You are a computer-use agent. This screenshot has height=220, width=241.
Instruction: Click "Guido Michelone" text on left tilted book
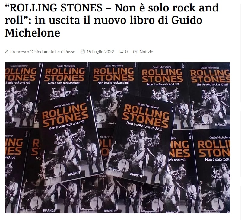[x=64, y=105]
